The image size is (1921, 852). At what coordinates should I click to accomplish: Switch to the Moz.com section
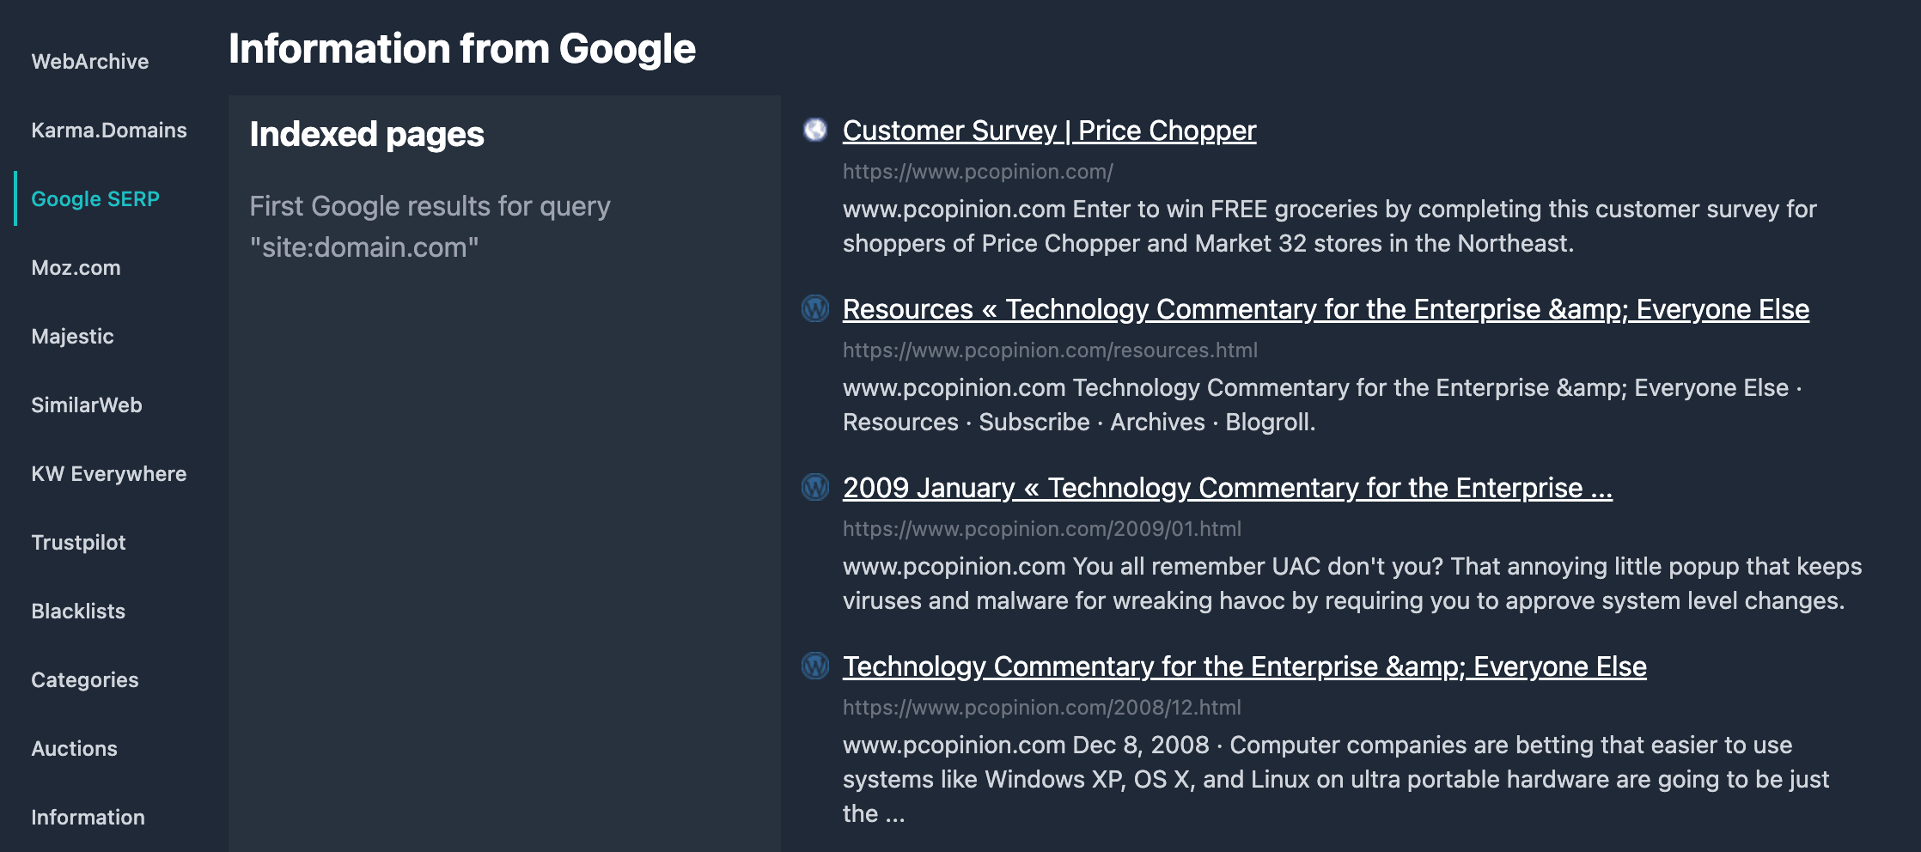[76, 267]
